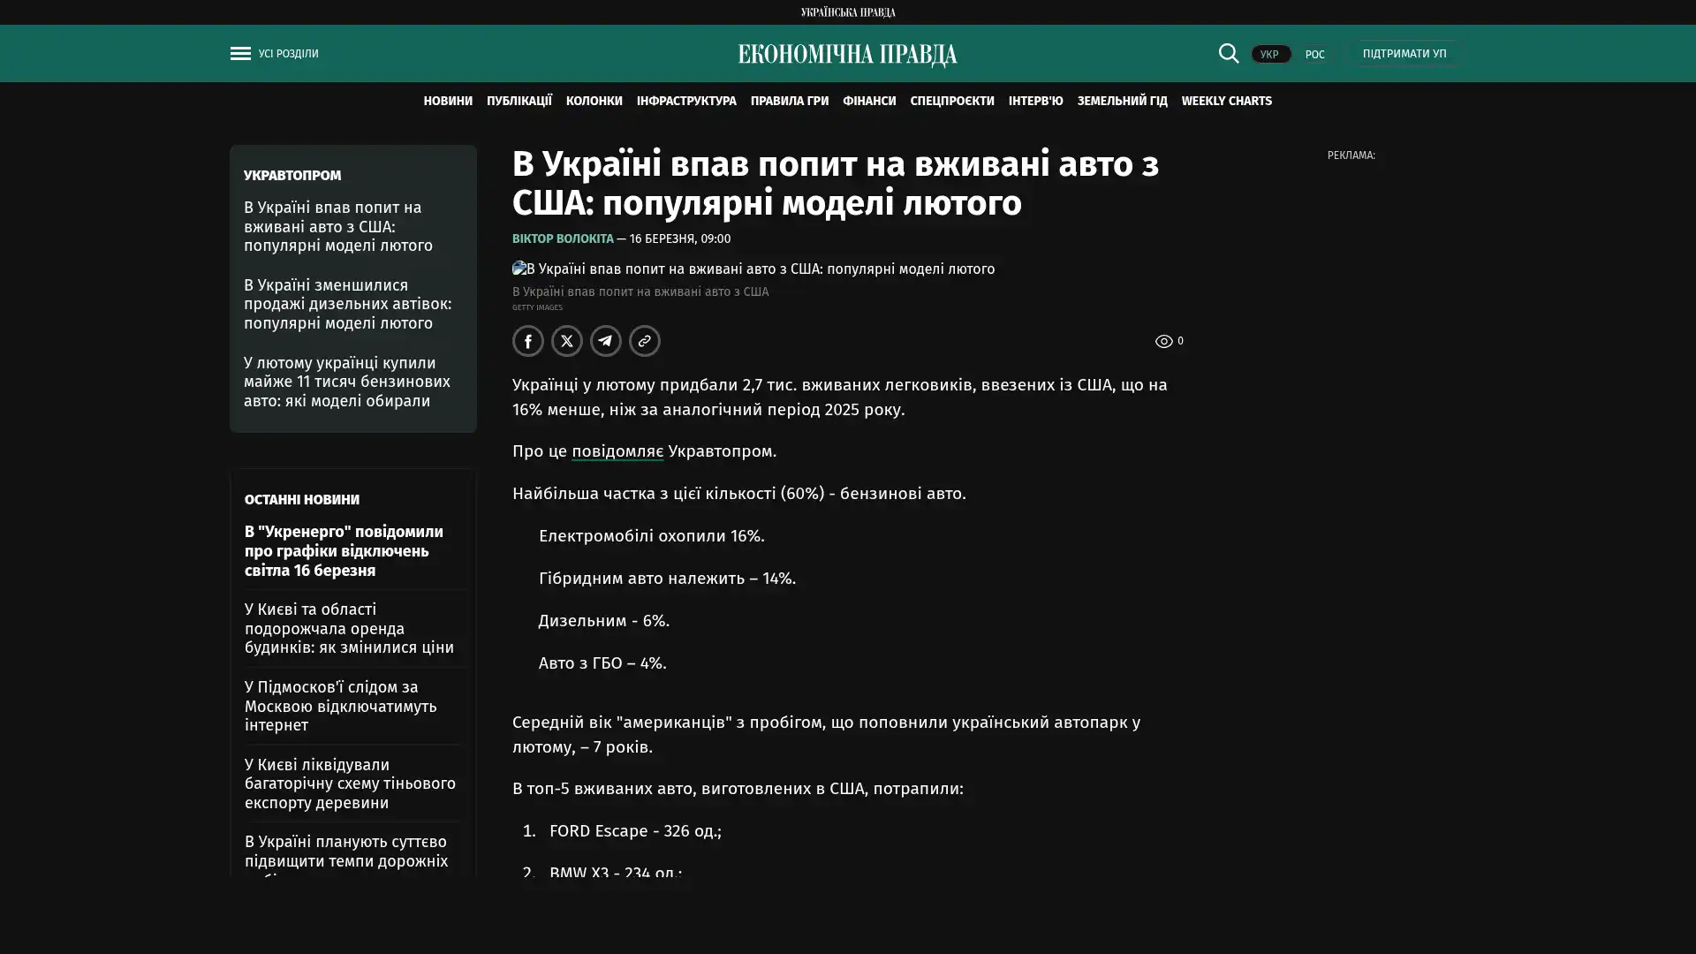Open Укренерго outage schedule news item
This screenshot has width=1696, height=954.
point(344,550)
